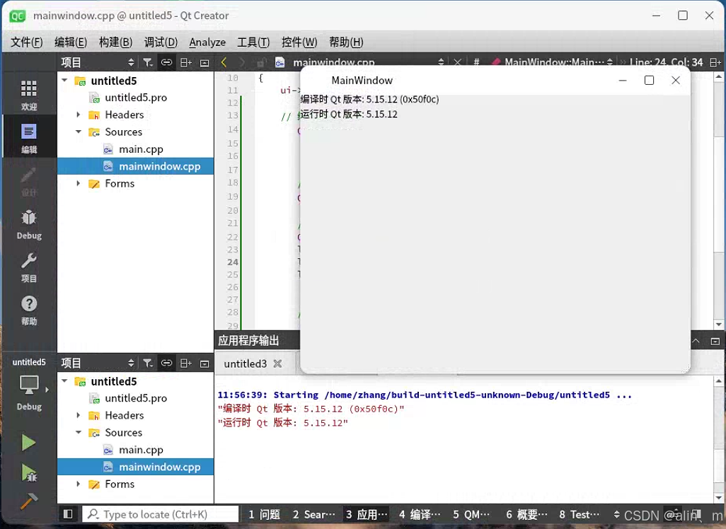The height and width of the screenshot is (529, 726).
Task: Open Help (帮助) mode
Action: 29,310
